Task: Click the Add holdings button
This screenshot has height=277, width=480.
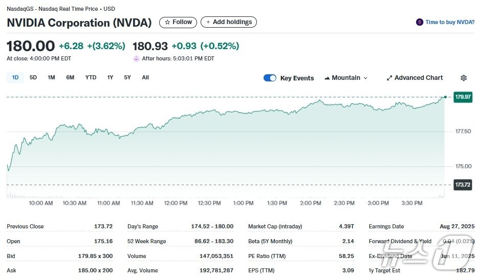Action: point(229,22)
